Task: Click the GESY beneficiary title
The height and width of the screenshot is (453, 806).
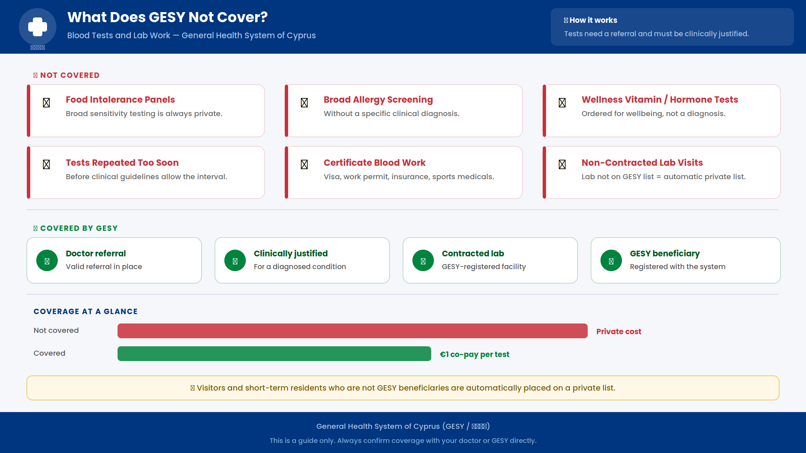Action: (665, 254)
